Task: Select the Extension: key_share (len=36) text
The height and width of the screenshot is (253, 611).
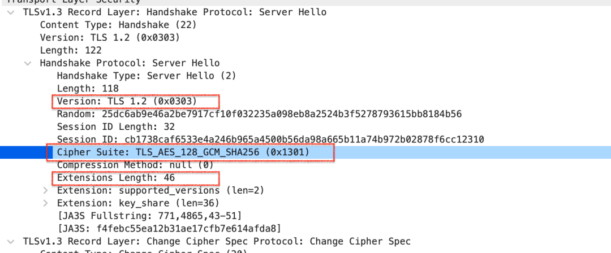Action: [x=138, y=203]
